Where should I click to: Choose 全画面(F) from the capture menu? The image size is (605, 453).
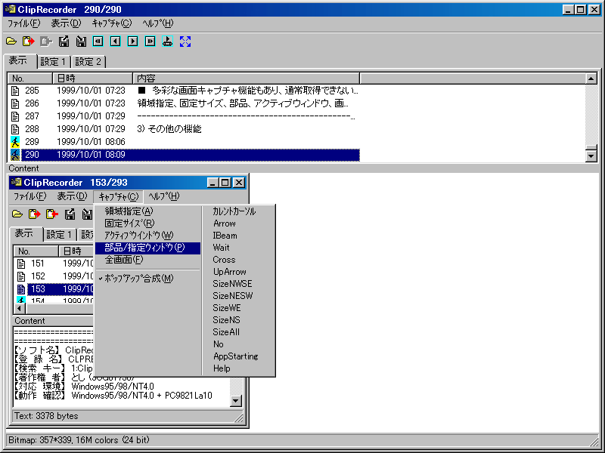coord(147,259)
